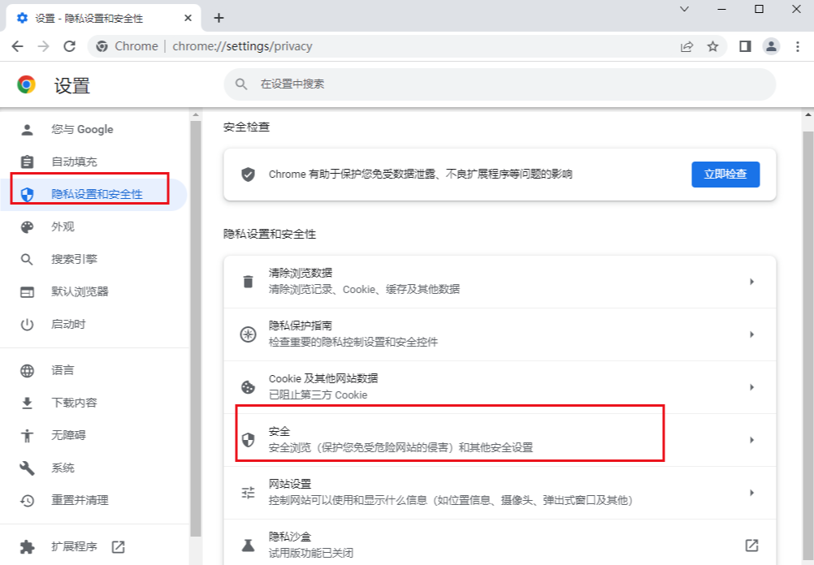Open the side panel icon

pos(746,47)
